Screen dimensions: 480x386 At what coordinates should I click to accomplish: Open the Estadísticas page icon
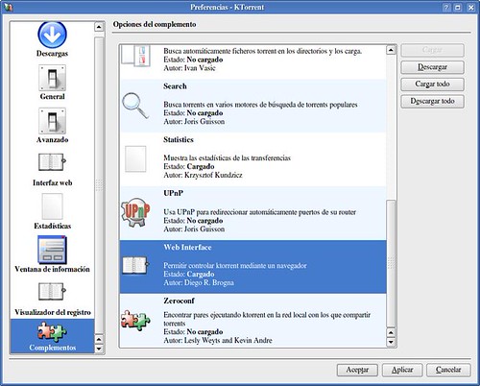[52, 206]
